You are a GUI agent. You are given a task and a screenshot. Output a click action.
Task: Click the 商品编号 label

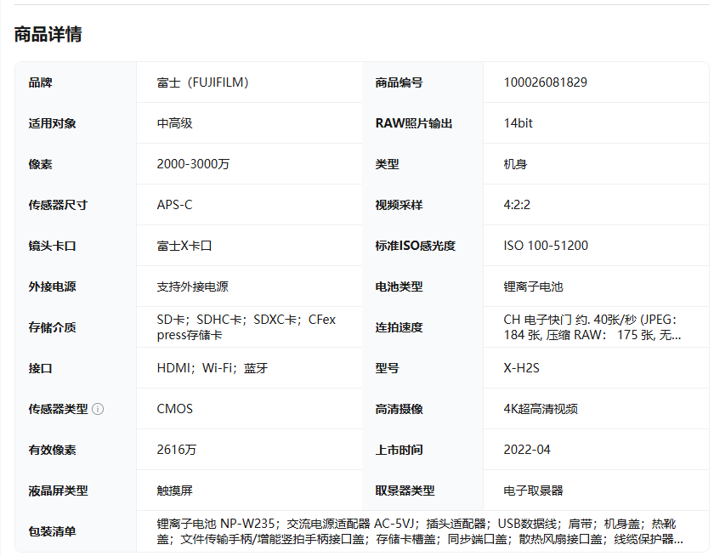(399, 82)
